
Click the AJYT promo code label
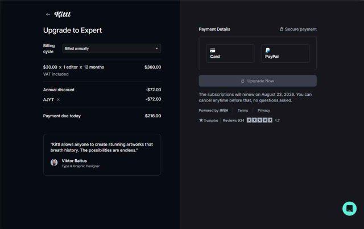(48, 100)
